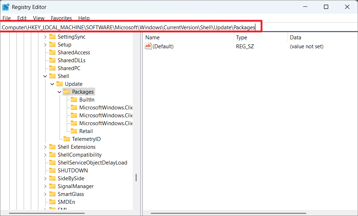Click the Registry Editor app icon in title bar
This screenshot has height=216, width=358.
6,7
